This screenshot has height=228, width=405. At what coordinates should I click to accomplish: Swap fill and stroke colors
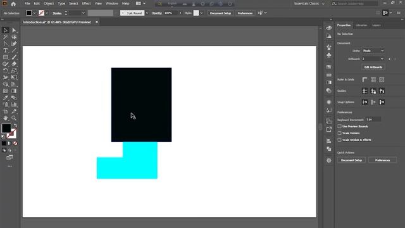[15, 125]
